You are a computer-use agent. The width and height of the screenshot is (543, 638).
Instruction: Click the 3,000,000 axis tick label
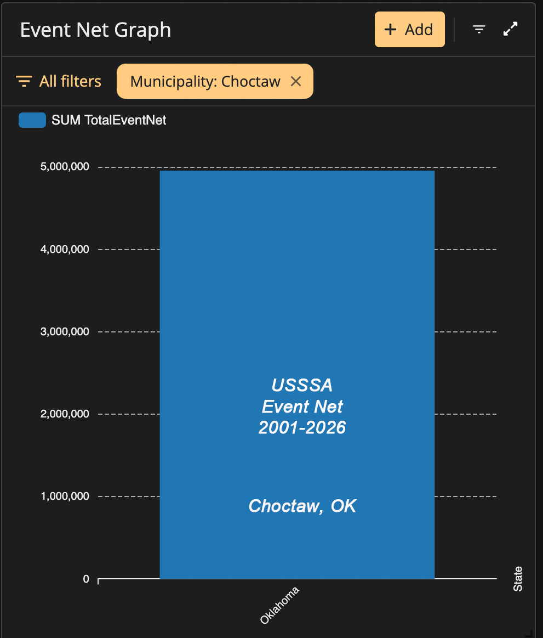coord(65,331)
